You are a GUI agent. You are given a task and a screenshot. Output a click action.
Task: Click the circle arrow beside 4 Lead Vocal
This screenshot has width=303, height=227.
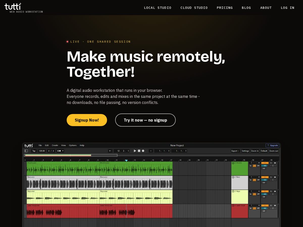tap(233, 205)
